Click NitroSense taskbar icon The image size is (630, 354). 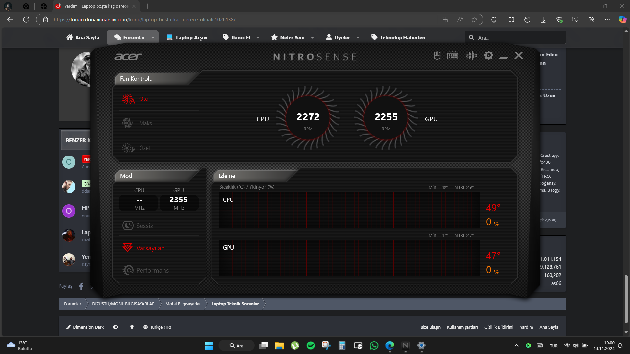coord(406,345)
